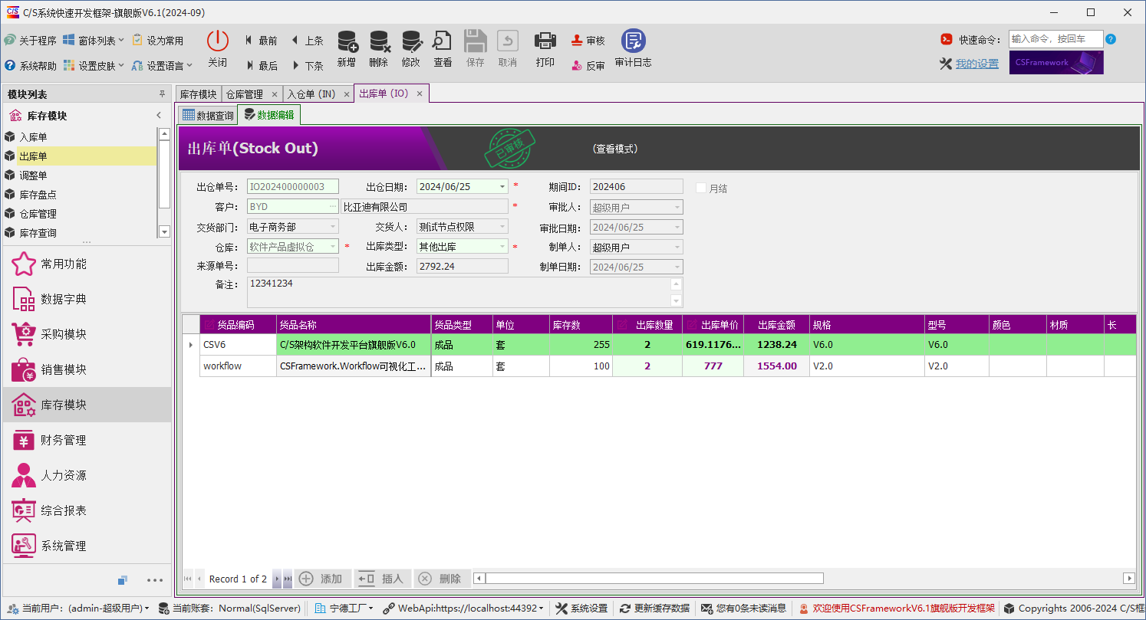Select 库存查询 in module list

pos(79,233)
